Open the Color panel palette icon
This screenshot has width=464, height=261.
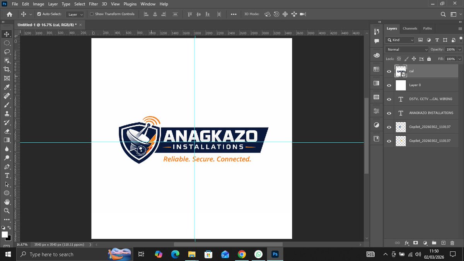tap(376, 55)
